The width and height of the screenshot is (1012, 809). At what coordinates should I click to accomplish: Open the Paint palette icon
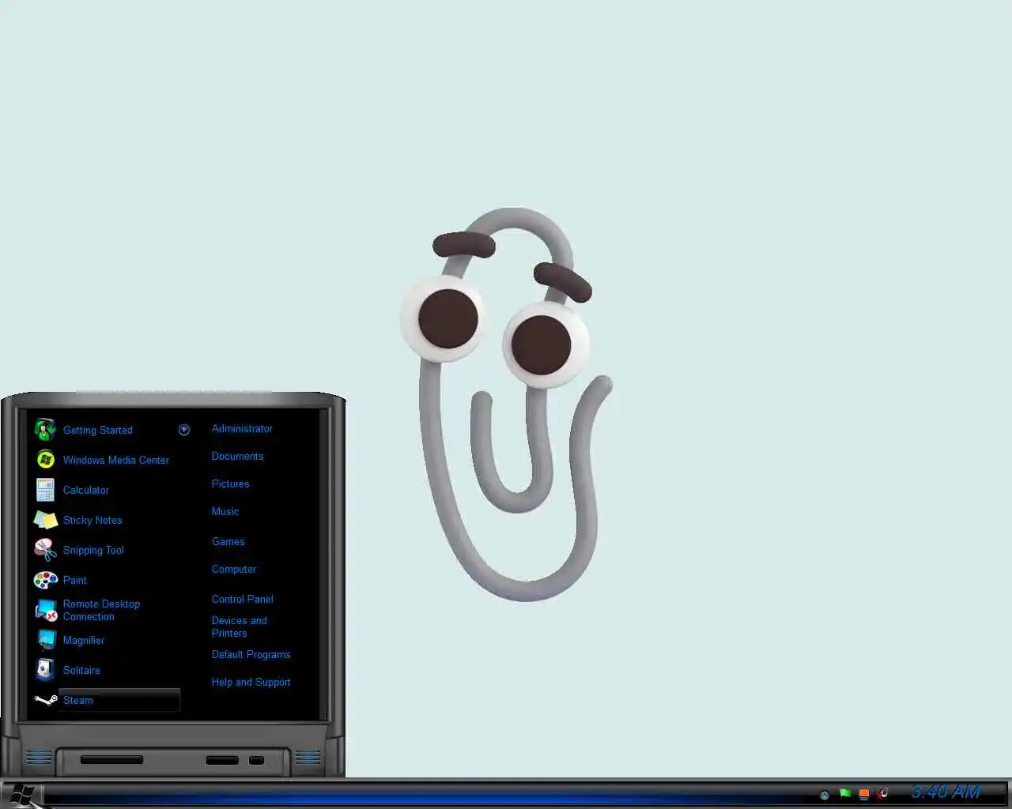45,580
